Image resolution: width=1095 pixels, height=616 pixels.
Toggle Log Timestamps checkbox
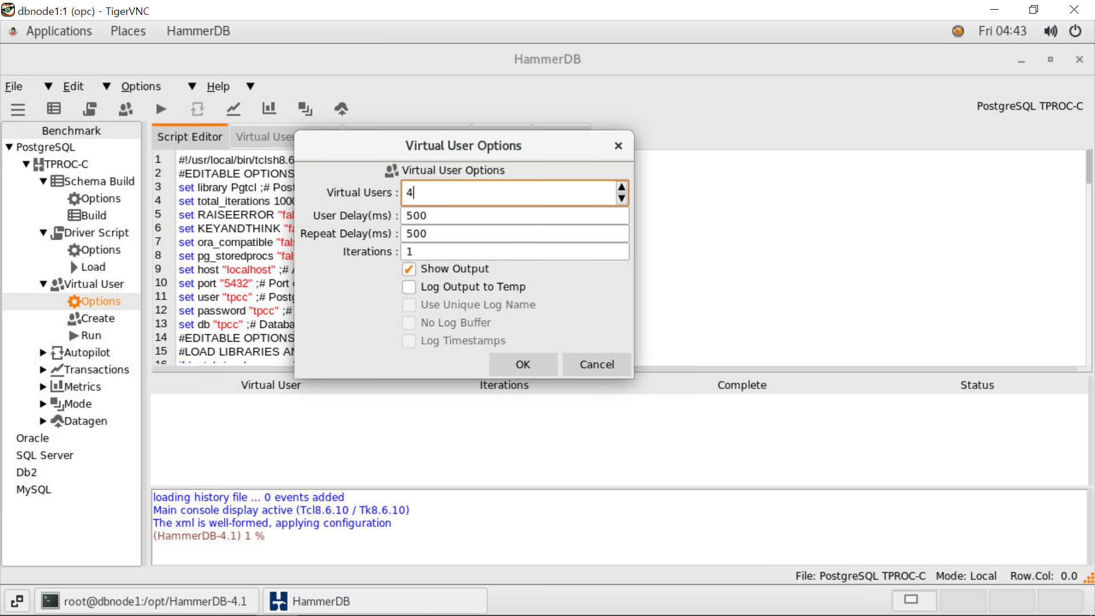(409, 341)
